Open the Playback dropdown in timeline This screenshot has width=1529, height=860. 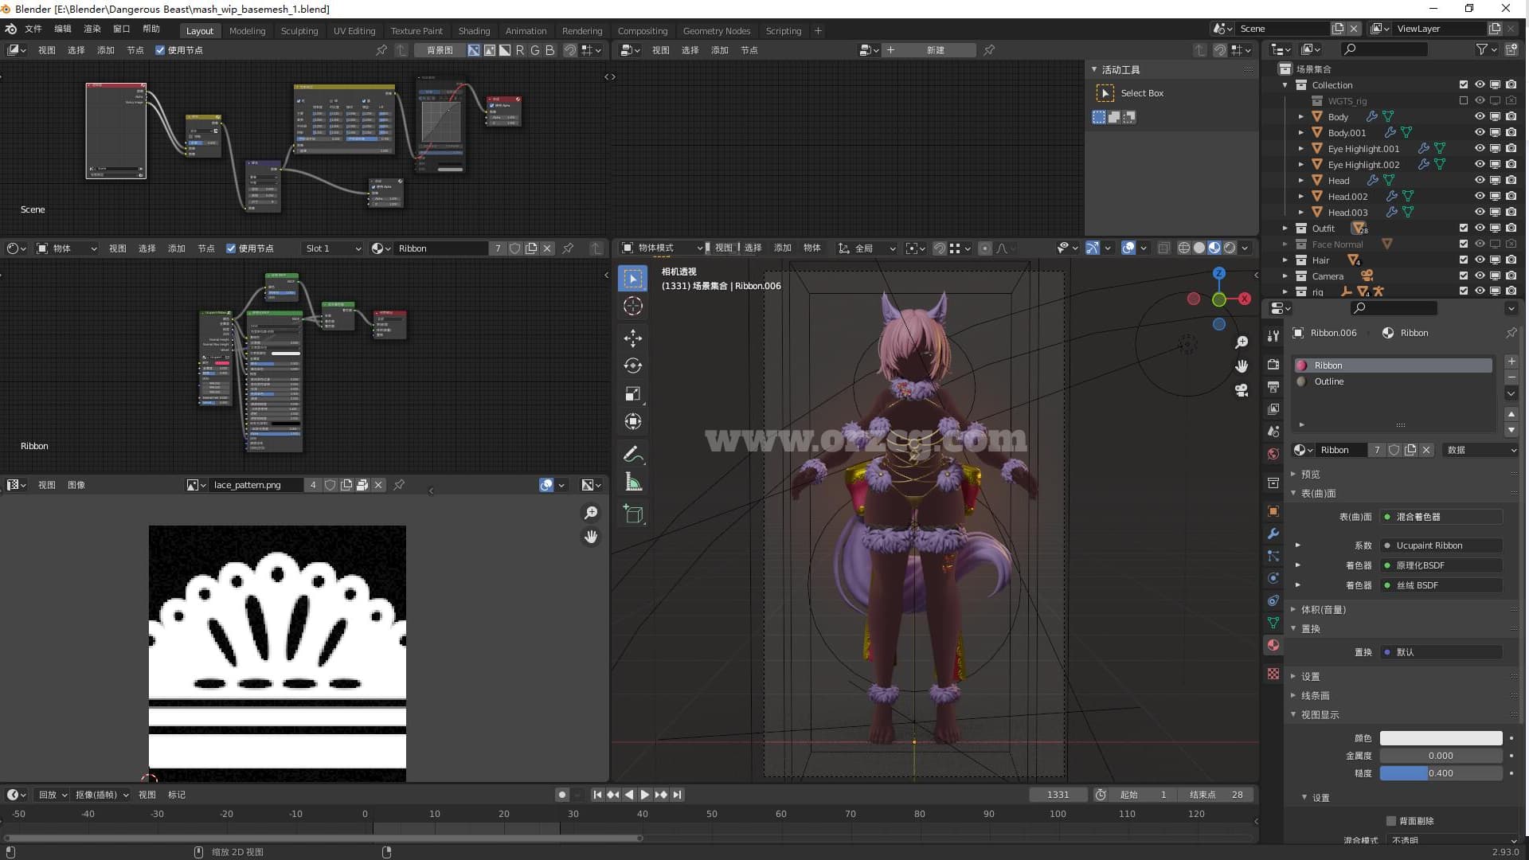pyautogui.click(x=53, y=795)
